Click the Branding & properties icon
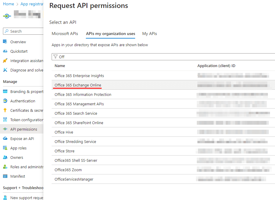 [x=5, y=91]
